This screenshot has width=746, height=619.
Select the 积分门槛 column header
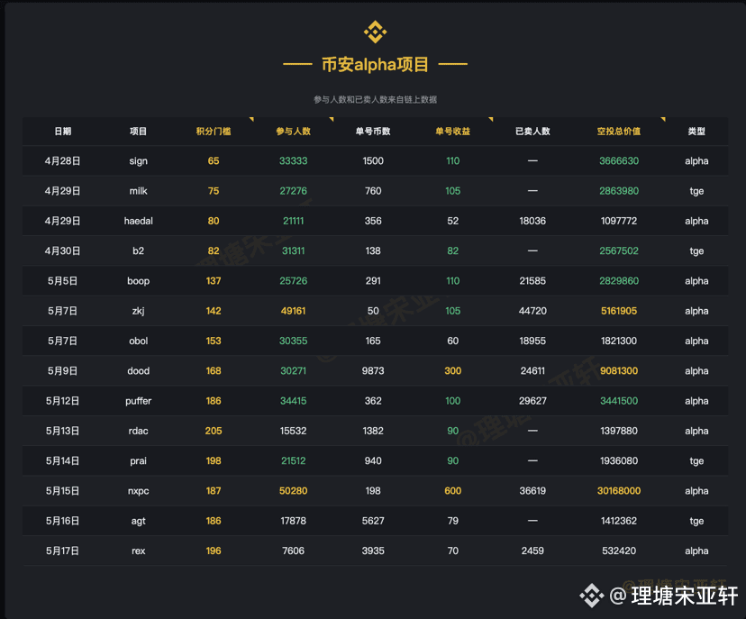click(214, 132)
